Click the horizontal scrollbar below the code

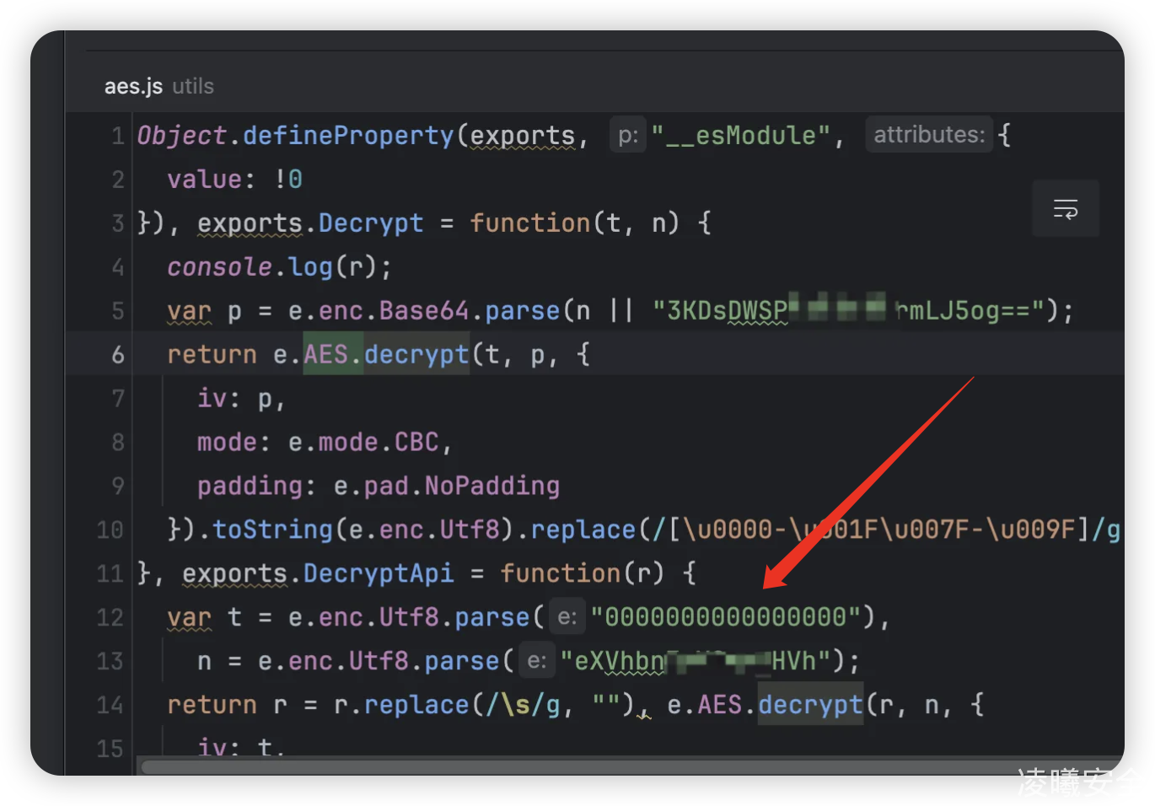click(x=590, y=766)
